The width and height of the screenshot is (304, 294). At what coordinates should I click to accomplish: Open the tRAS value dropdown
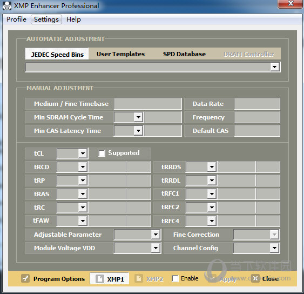(83, 194)
